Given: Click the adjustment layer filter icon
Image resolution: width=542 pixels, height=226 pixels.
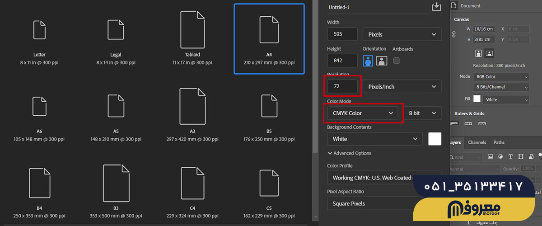Looking at the screenshot, I should [500, 157].
